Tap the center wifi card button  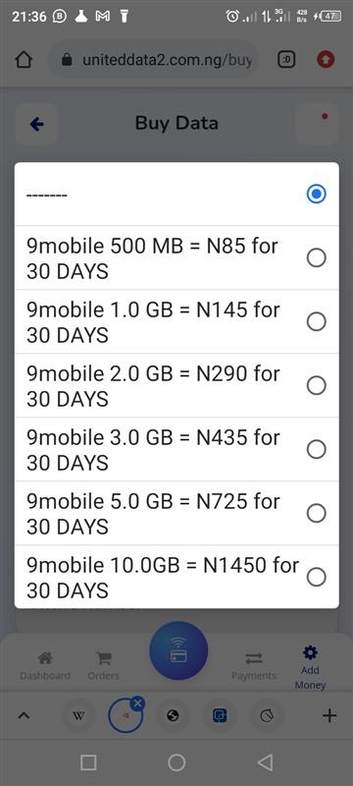(x=178, y=650)
